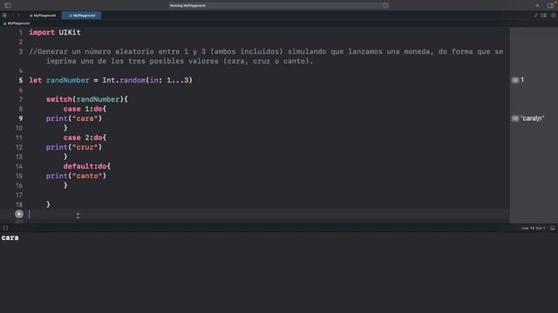Viewport: 558px width, 313px height.
Task: Click the case 1:do{ statement
Action: point(85,109)
